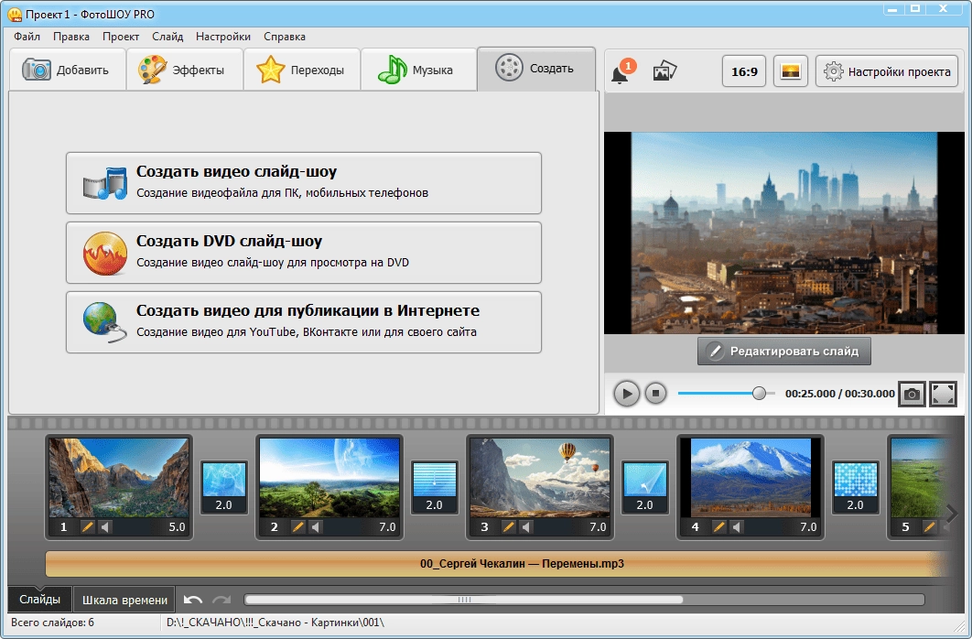Switch to the Добавить tab
This screenshot has width=972, height=639.
coord(67,70)
